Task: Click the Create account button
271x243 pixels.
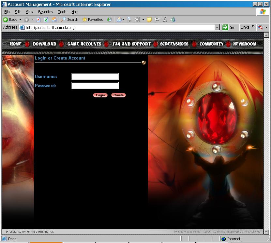Action: click(x=118, y=95)
